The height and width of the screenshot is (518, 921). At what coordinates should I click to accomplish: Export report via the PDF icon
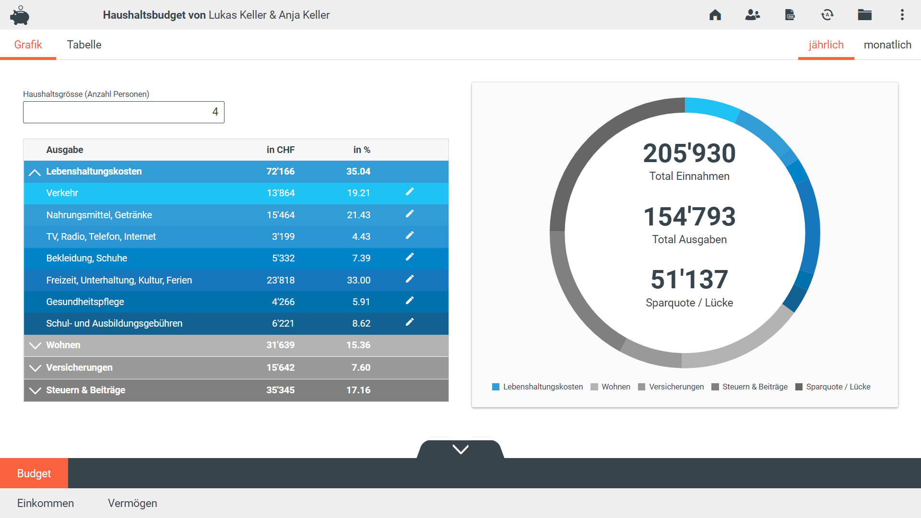790,15
